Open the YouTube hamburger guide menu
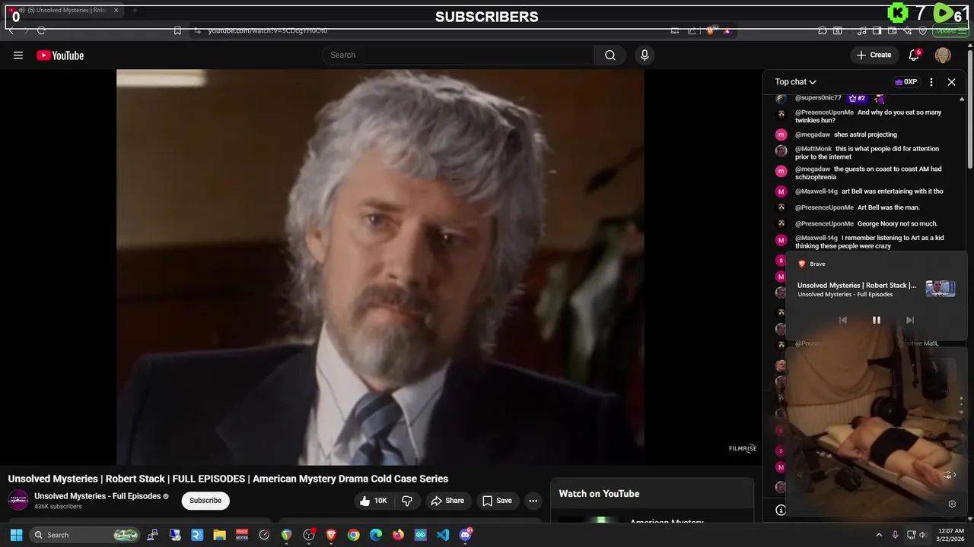This screenshot has width=974, height=547. (x=18, y=55)
